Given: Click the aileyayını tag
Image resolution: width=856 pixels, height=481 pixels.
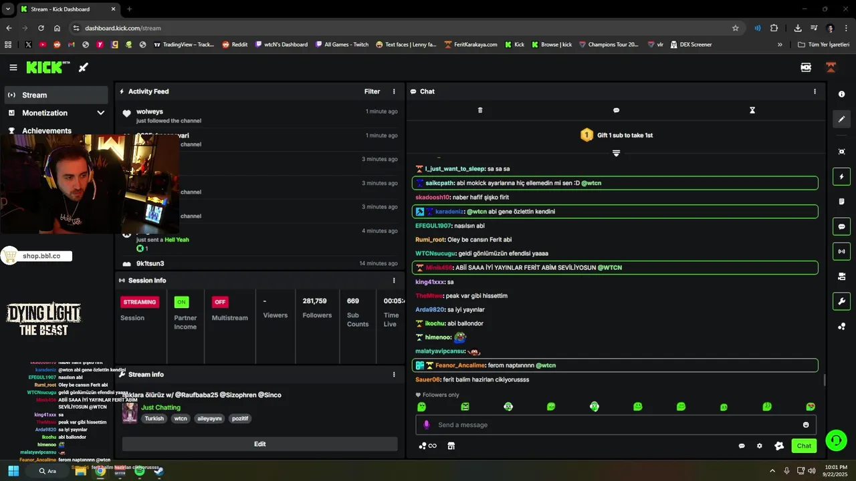Looking at the screenshot, I should point(209,419).
